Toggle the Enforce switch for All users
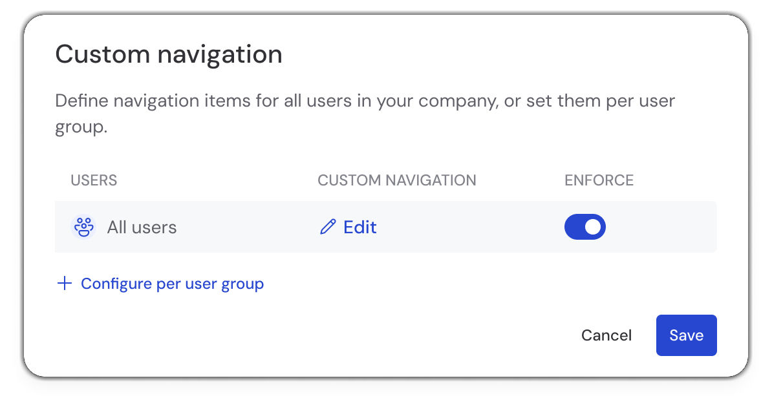Image resolution: width=772 pixels, height=409 pixels. click(x=584, y=227)
